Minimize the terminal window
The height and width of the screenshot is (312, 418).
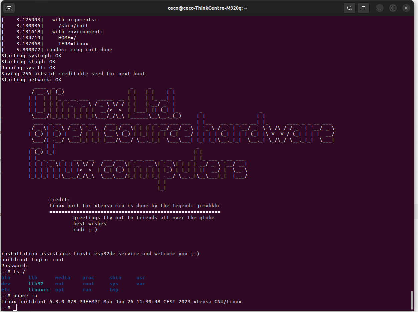[x=380, y=8]
